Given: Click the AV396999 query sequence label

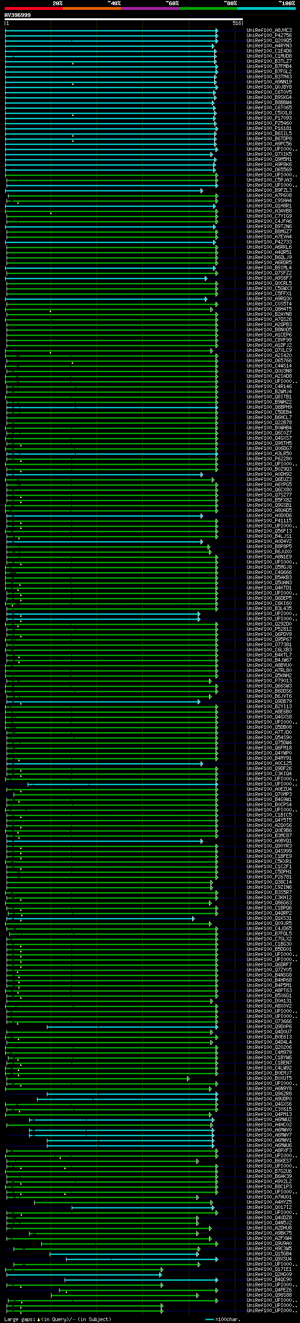Looking at the screenshot, I should [17, 15].
